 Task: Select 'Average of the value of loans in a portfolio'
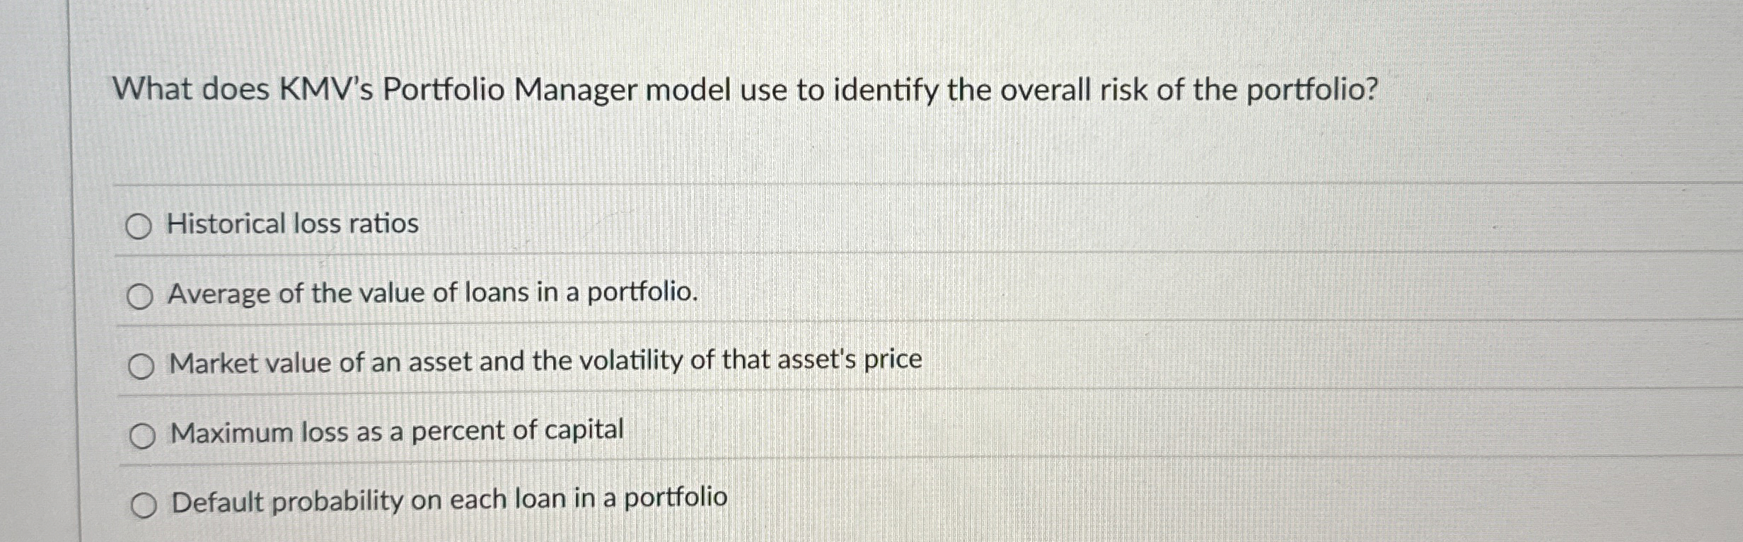coord(141,294)
